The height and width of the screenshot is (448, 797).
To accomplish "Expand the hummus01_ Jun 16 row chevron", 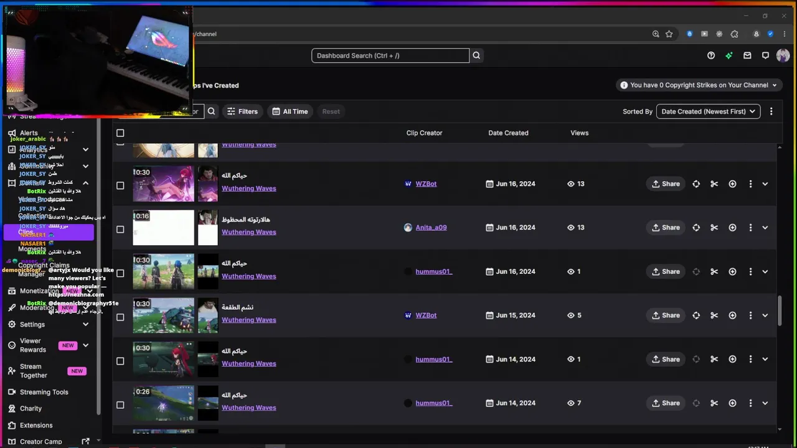I will click(765, 271).
